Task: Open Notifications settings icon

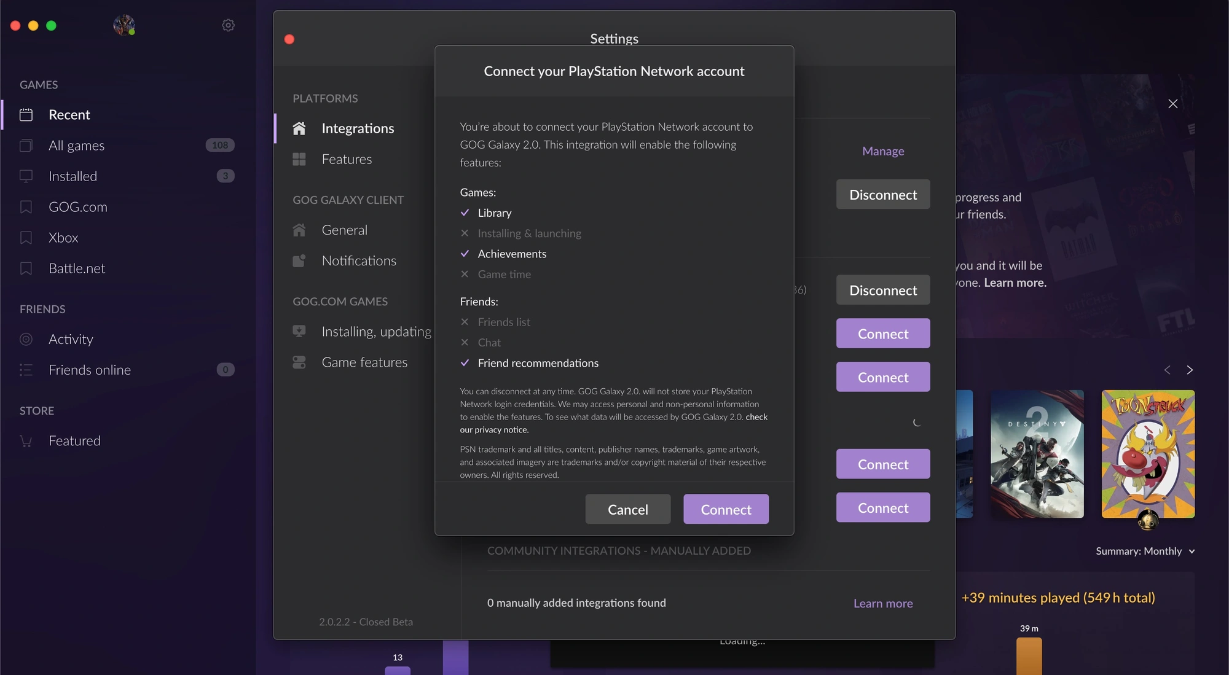Action: [x=299, y=260]
